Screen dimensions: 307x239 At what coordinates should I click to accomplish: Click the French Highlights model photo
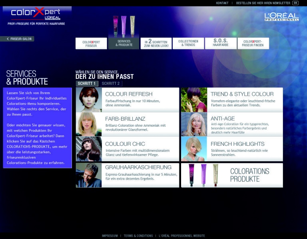tap(194, 149)
